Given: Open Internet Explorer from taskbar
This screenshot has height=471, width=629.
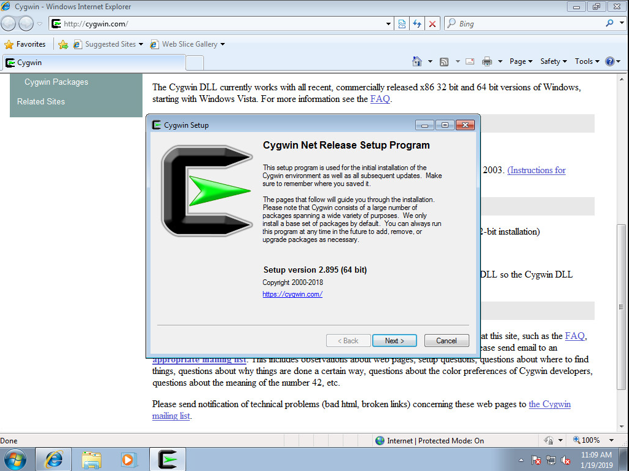Looking at the screenshot, I should (x=54, y=459).
